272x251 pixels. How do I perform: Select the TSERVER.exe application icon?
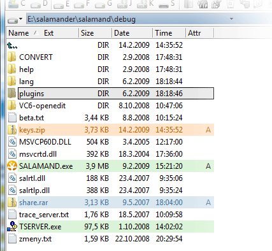12,227
